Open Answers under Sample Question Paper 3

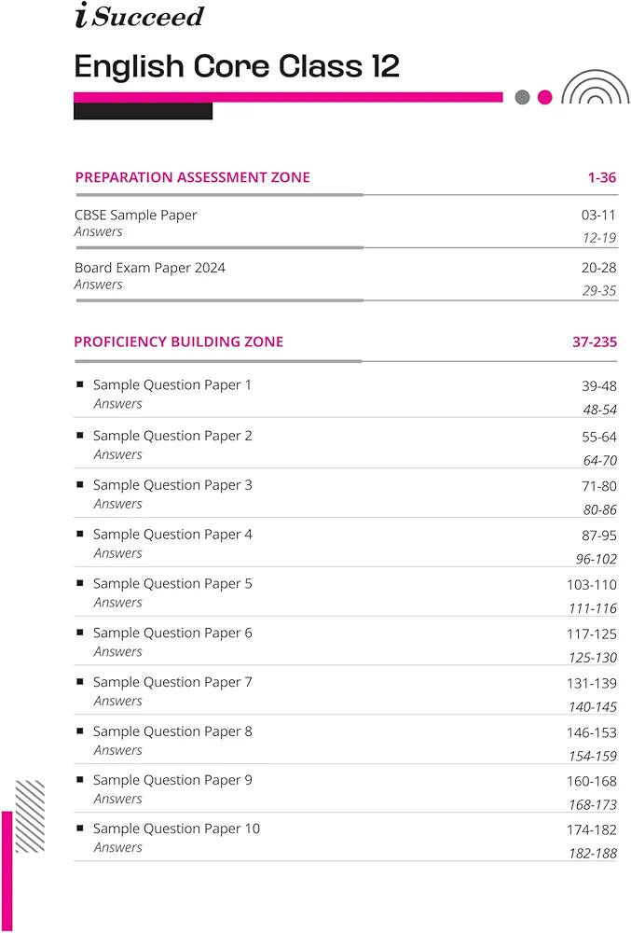pyautogui.click(x=117, y=504)
